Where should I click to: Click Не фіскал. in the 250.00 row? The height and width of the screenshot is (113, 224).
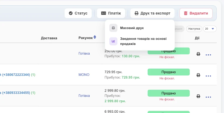pos(167,57)
